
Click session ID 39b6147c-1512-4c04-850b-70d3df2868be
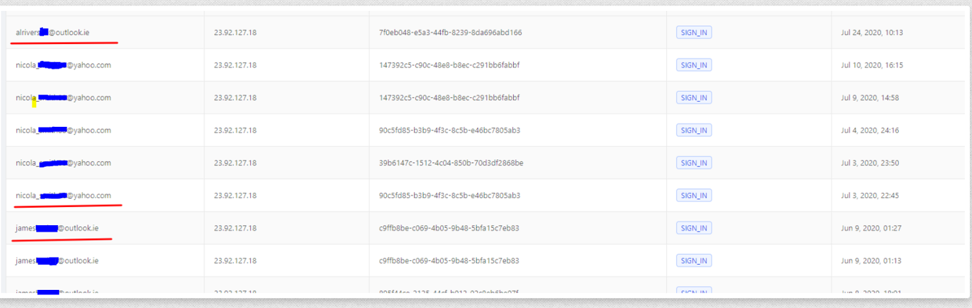(x=451, y=163)
